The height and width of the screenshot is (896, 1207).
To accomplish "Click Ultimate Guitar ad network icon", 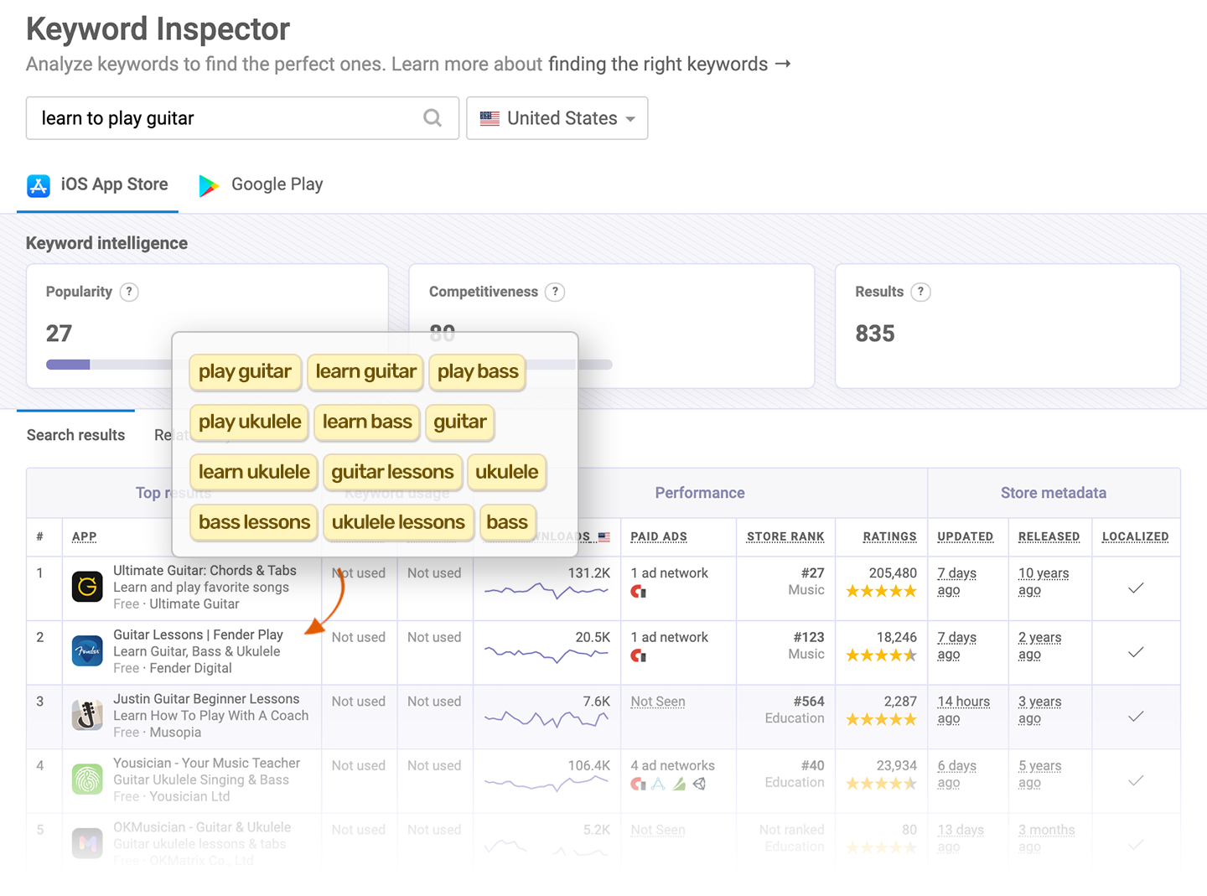I will coord(639,592).
